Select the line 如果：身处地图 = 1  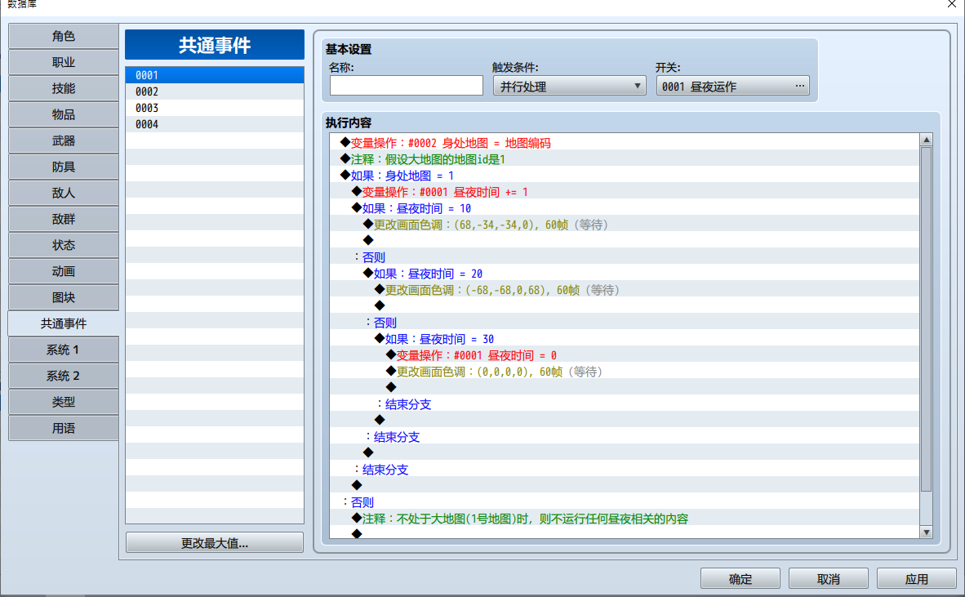point(624,176)
